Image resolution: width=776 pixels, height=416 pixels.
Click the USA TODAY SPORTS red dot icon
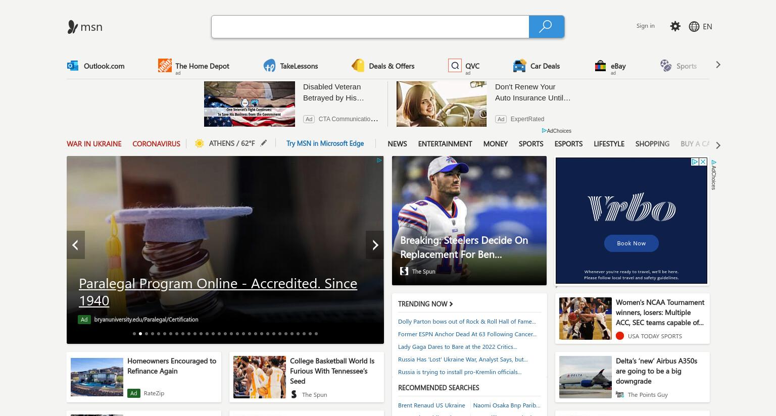coord(620,336)
